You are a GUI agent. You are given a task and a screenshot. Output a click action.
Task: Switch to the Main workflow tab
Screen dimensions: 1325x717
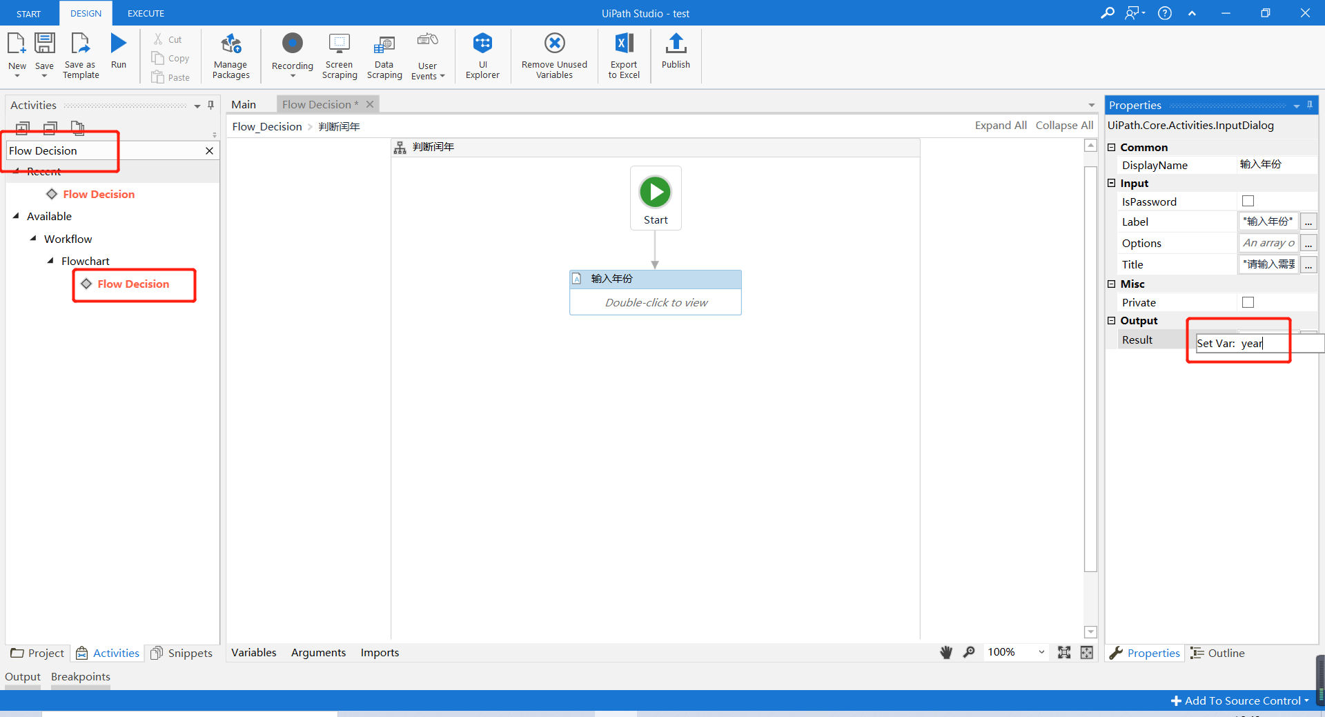pyautogui.click(x=244, y=104)
